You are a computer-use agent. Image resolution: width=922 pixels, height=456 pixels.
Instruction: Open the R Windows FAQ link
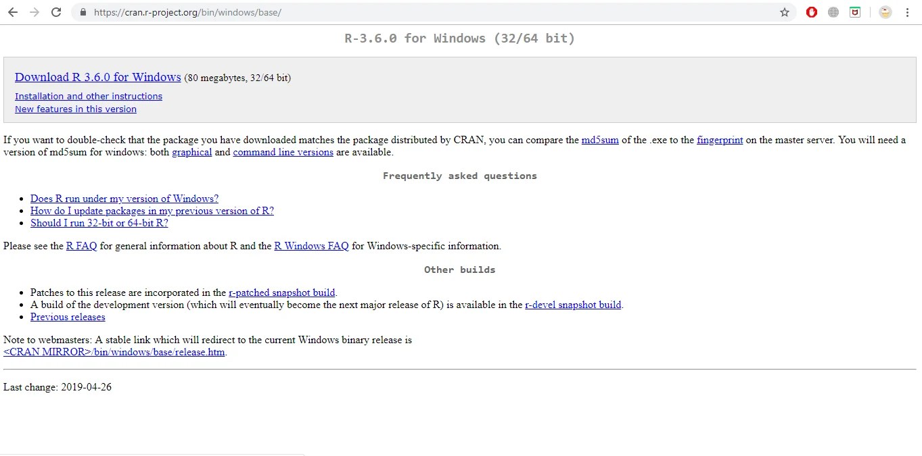(311, 246)
